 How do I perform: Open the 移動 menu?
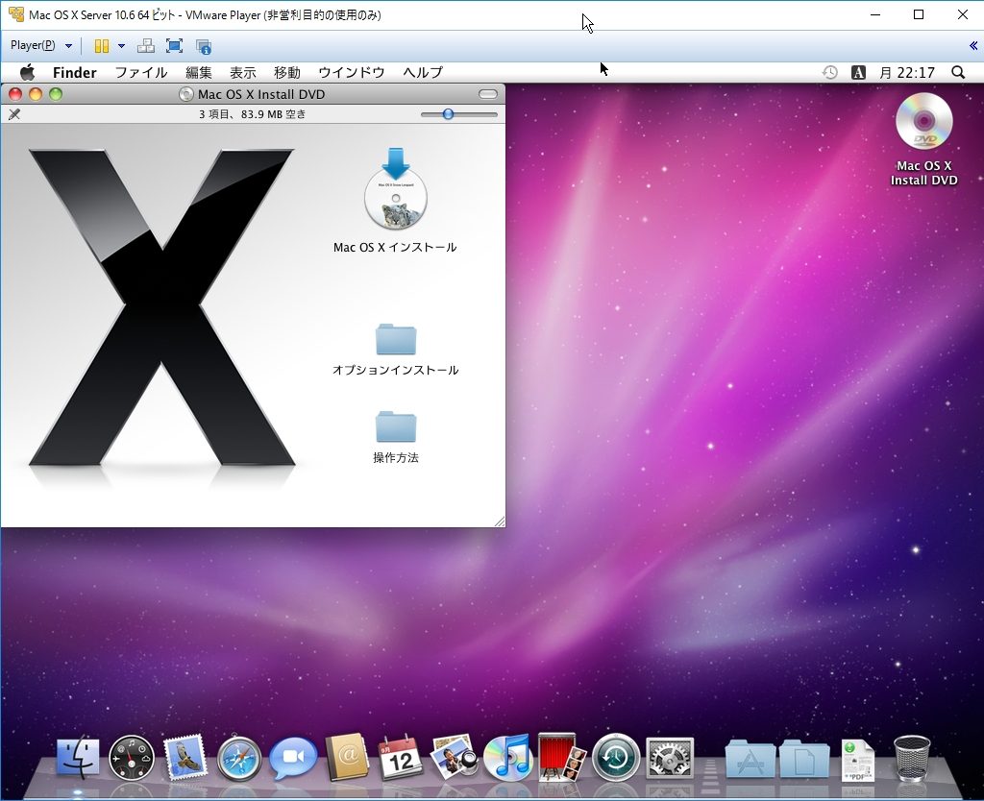click(287, 73)
